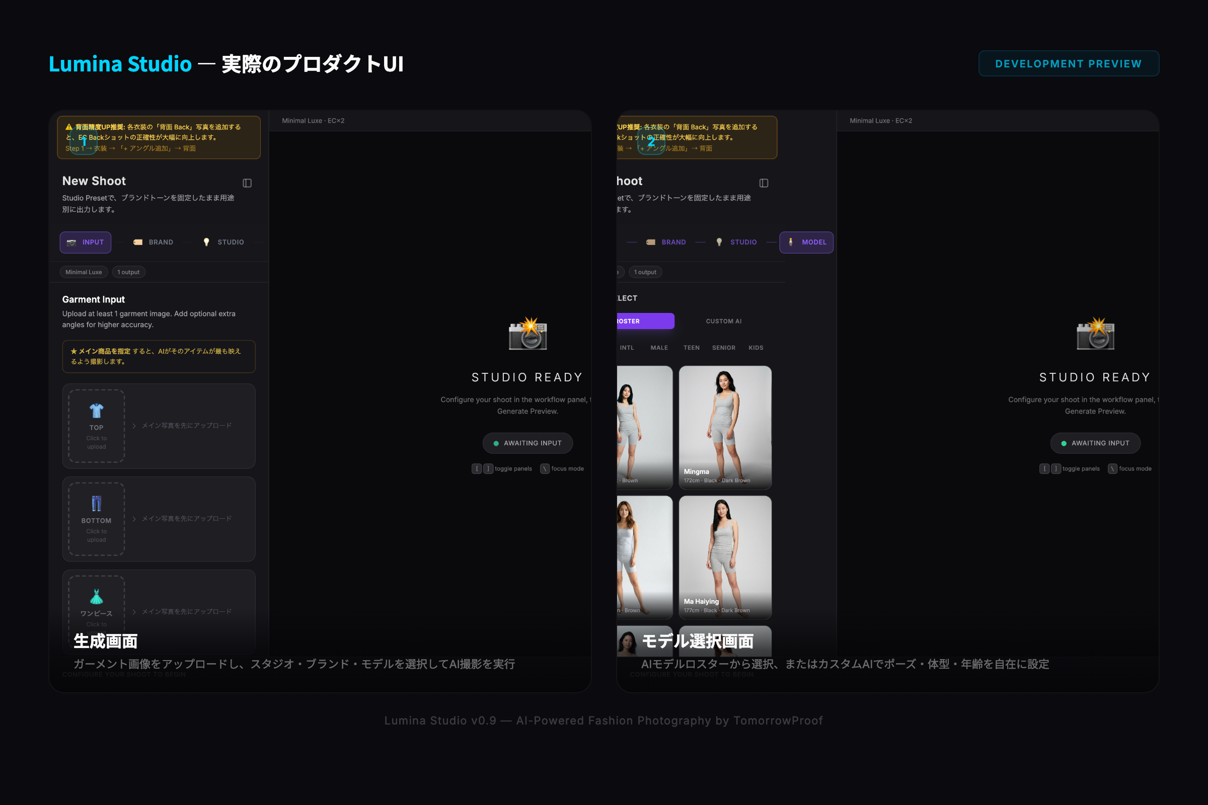
Task: Click AWAITING INPUT status in generation screen
Action: 527,443
